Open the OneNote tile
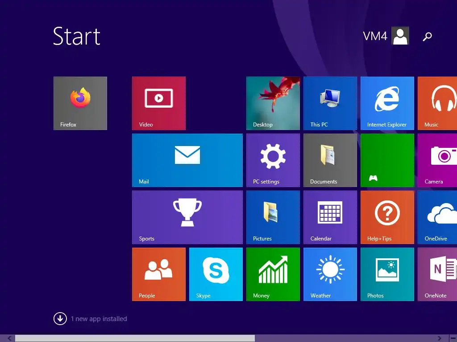The height and width of the screenshot is (342, 457). coord(437,274)
